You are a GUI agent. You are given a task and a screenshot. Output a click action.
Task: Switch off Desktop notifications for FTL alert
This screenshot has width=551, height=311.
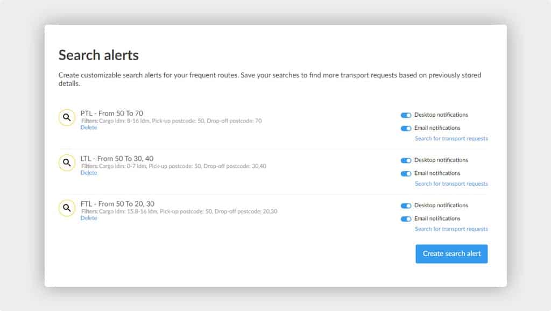pos(406,206)
